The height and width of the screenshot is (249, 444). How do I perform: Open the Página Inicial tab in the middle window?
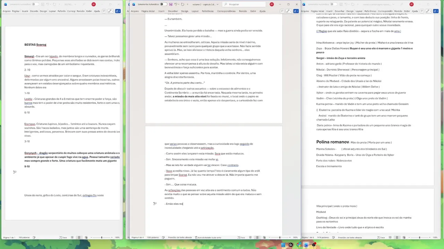pyautogui.click(x=148, y=11)
